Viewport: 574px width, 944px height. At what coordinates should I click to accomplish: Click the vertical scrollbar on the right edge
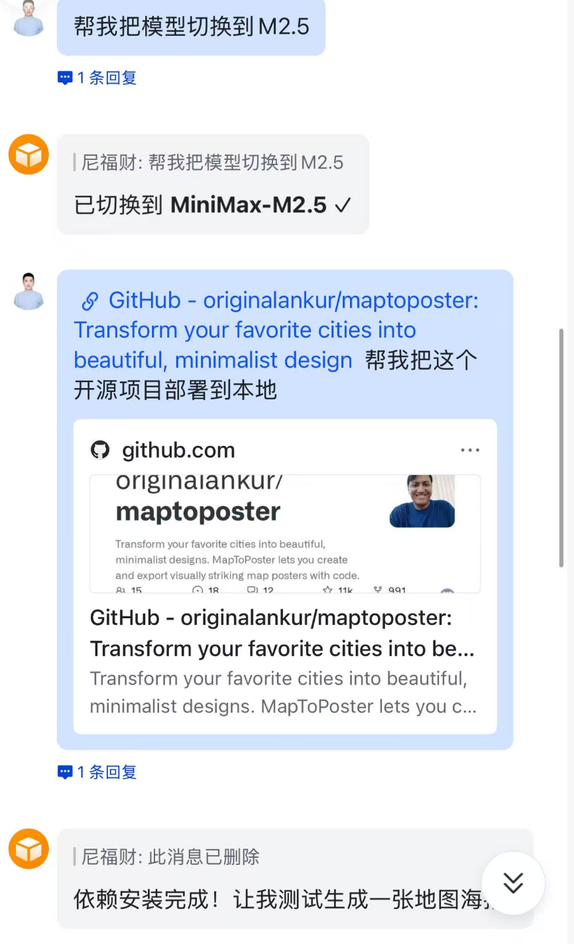pos(562,446)
